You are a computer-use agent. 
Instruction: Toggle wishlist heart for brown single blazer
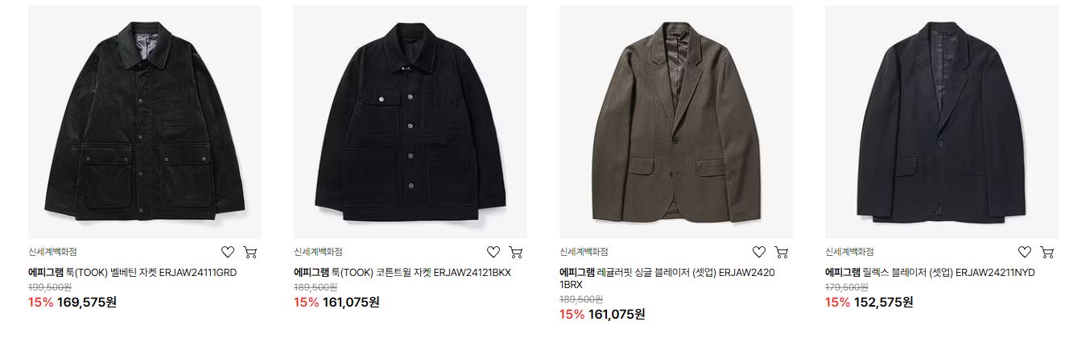(x=759, y=252)
